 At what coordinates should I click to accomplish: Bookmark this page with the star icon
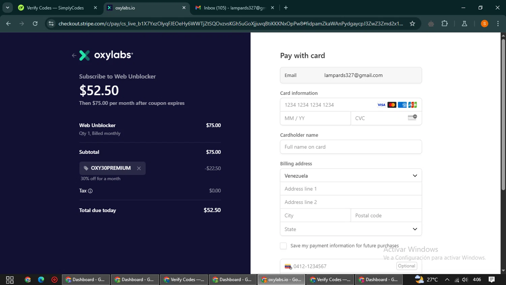coord(412,24)
